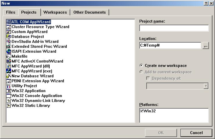Click the MFC AppWizard (exe) icon
215x139 pixels.
click(x=9, y=71)
